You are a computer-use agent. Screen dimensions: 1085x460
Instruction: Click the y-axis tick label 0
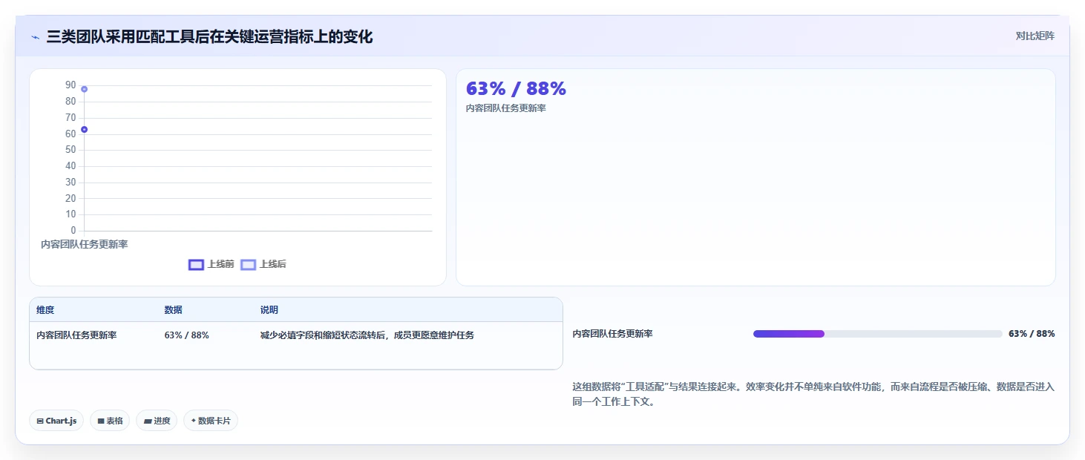click(73, 231)
